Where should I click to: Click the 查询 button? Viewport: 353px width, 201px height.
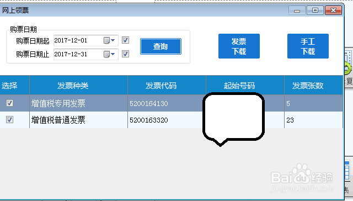coord(161,46)
